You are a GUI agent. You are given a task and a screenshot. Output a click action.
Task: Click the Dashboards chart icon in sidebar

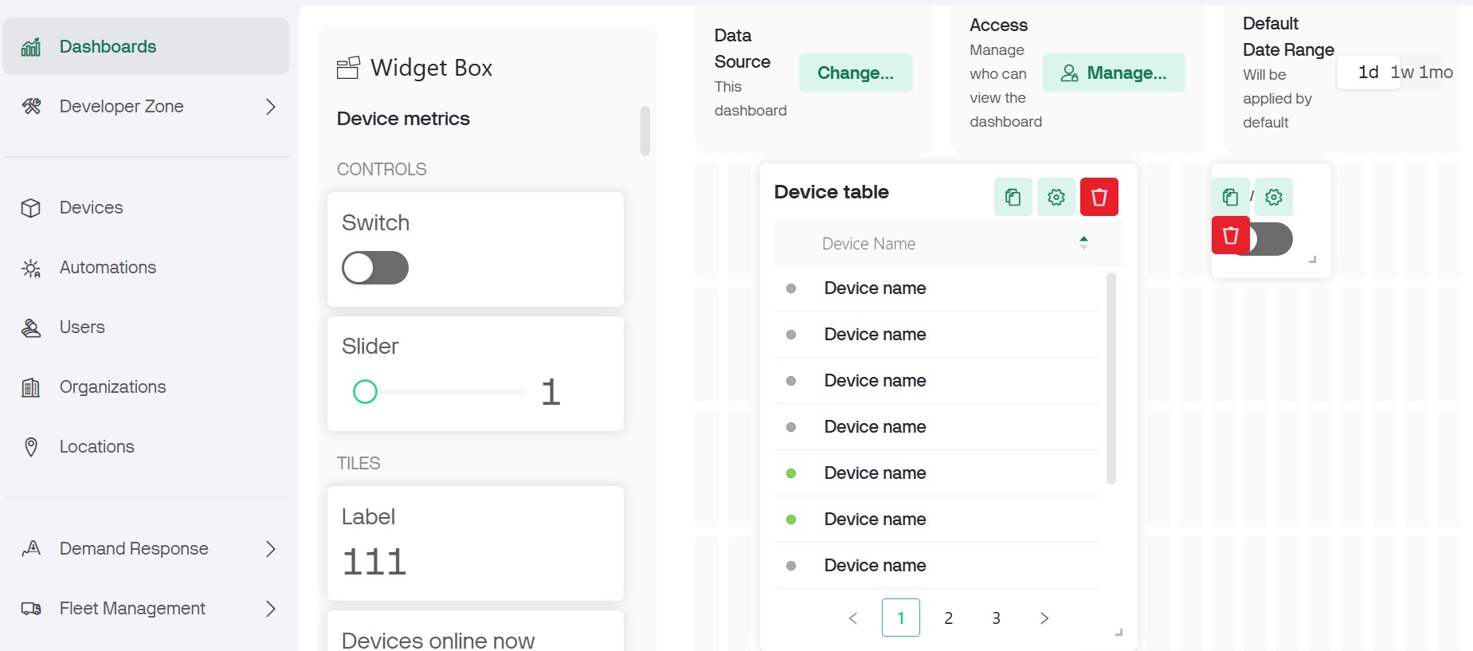(31, 47)
